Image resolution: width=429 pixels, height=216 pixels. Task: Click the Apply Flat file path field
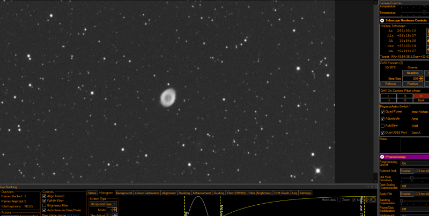[x=421, y=194]
